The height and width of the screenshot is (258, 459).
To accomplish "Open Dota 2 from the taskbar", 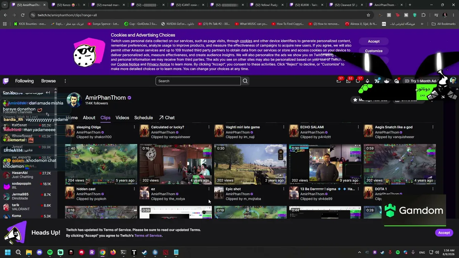I will pos(165,252).
